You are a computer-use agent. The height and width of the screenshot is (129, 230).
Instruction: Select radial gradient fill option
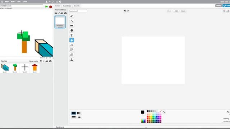(79, 117)
